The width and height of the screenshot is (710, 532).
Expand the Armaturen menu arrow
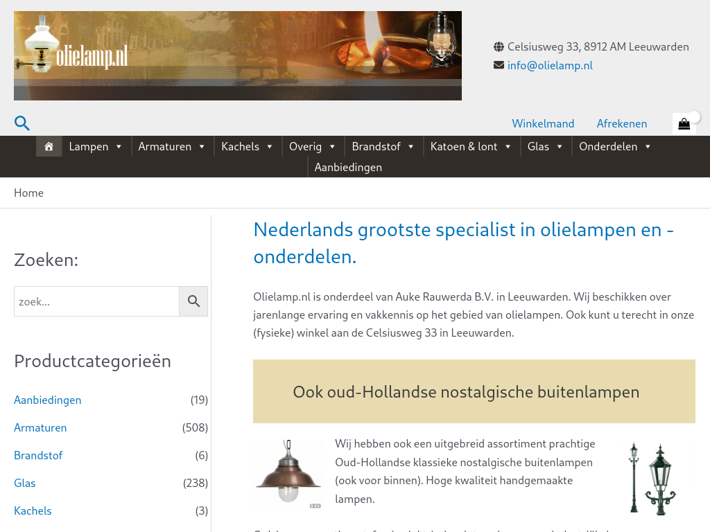click(x=202, y=146)
